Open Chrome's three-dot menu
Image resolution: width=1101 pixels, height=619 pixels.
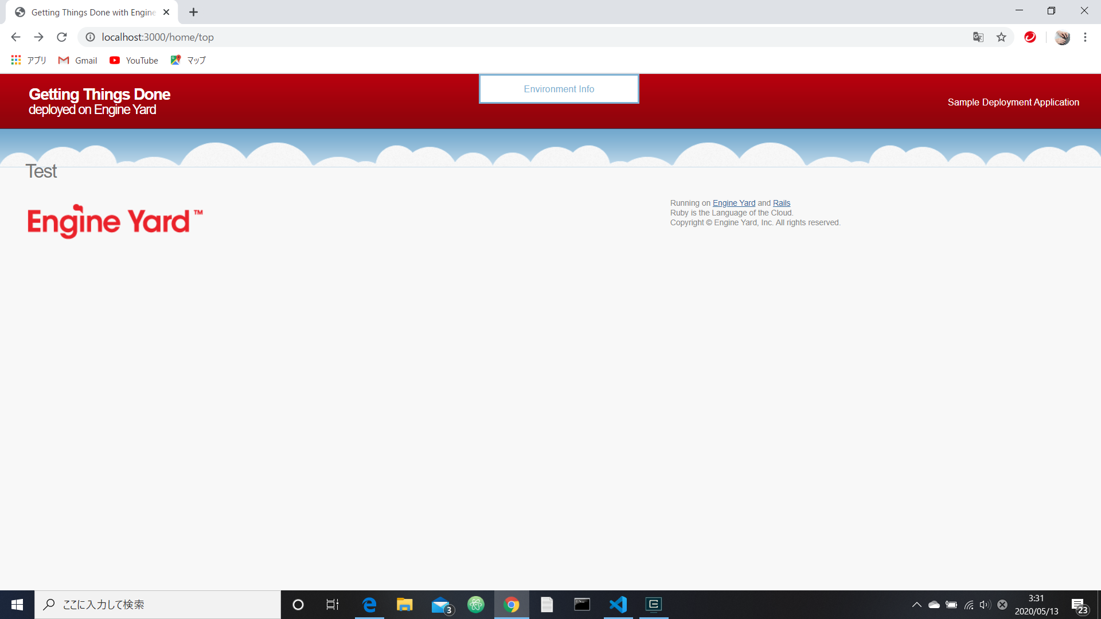click(1084, 37)
